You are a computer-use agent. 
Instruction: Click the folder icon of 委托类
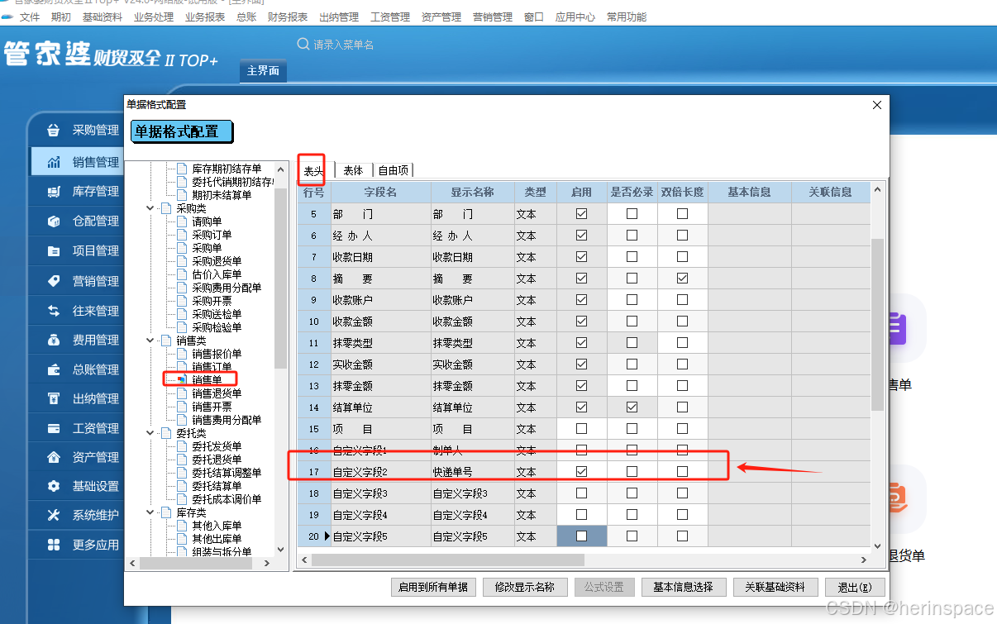166,433
